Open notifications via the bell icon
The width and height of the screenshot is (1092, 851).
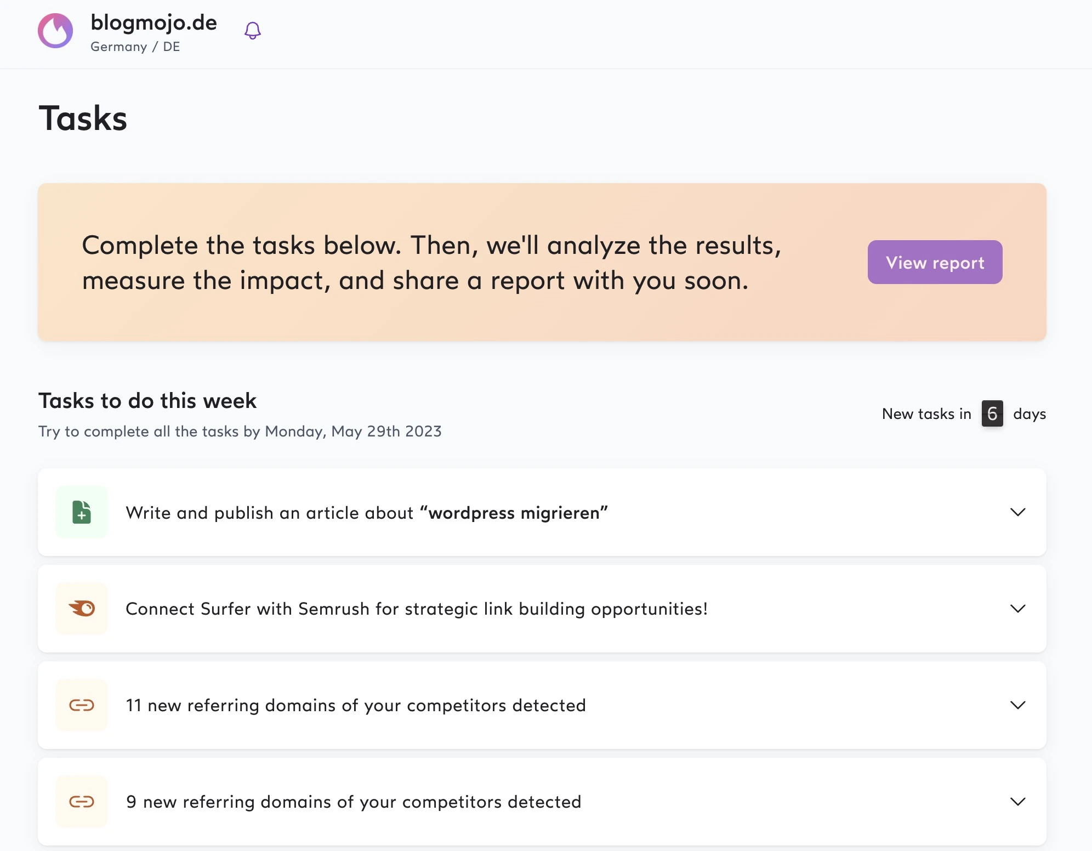click(252, 31)
